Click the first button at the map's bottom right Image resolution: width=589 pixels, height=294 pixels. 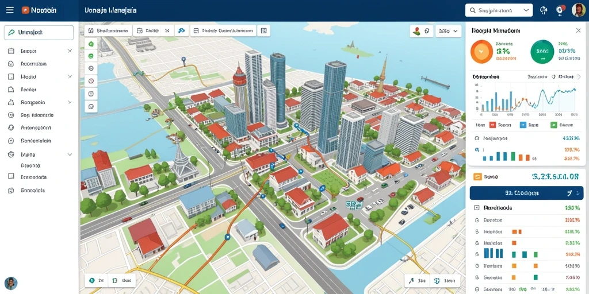click(x=417, y=280)
